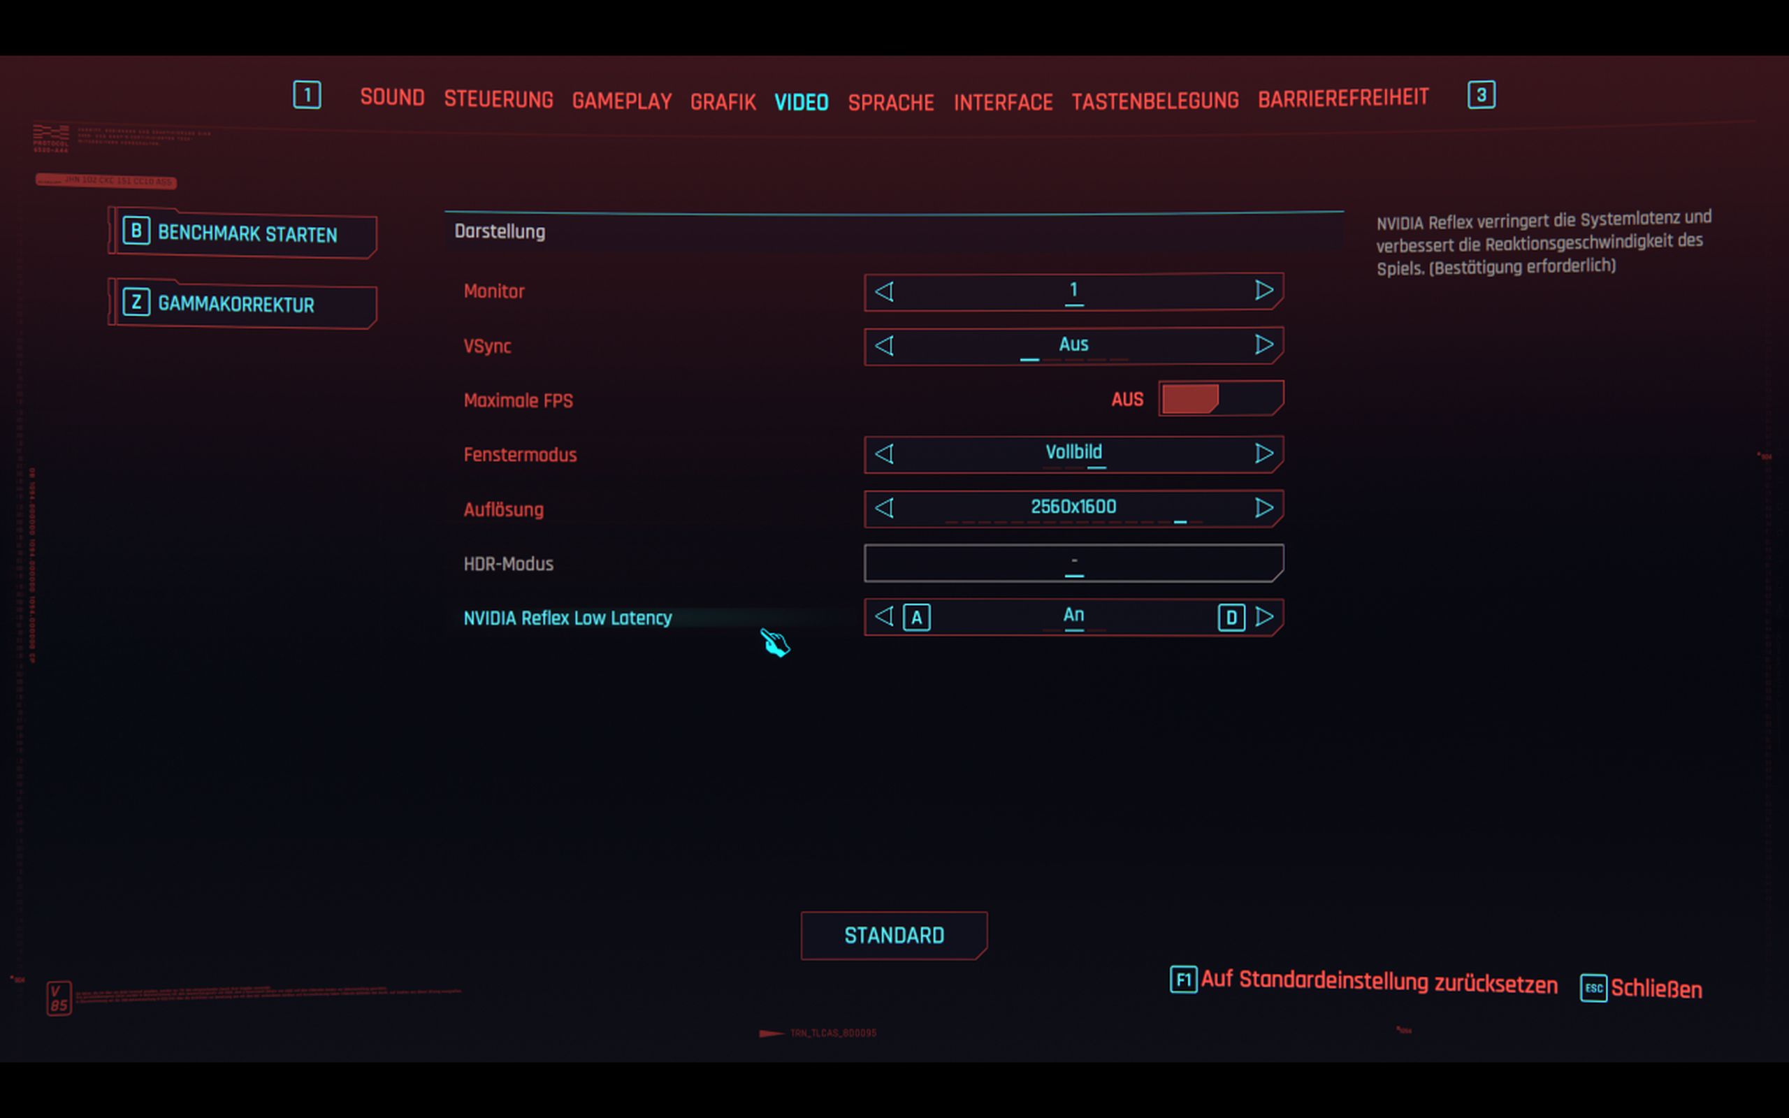
Task: Click the next tab key icon labeled 3
Action: (1481, 96)
